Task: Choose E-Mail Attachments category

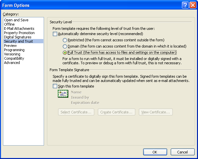Action: (x=19, y=29)
